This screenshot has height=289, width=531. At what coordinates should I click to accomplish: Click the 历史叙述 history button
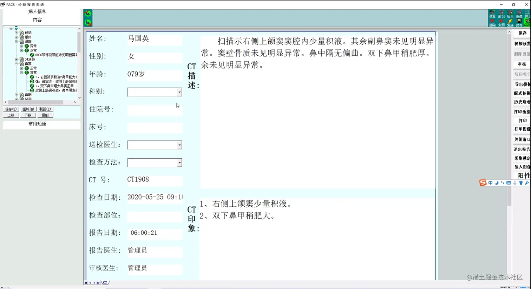(x=522, y=102)
